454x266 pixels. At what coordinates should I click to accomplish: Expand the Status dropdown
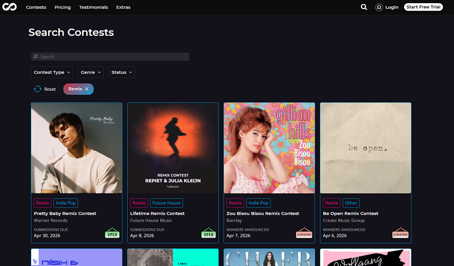122,72
